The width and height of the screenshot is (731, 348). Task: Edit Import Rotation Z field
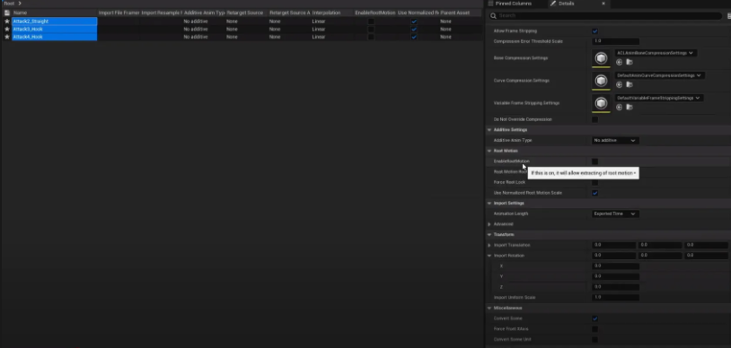[x=615, y=287]
